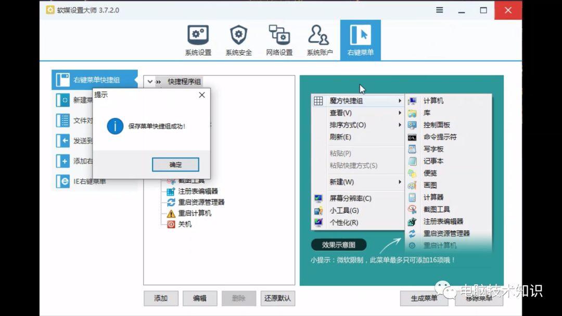Image resolution: width=562 pixels, height=316 pixels.
Task: Select 关机 in the tree
Action: click(x=185, y=225)
